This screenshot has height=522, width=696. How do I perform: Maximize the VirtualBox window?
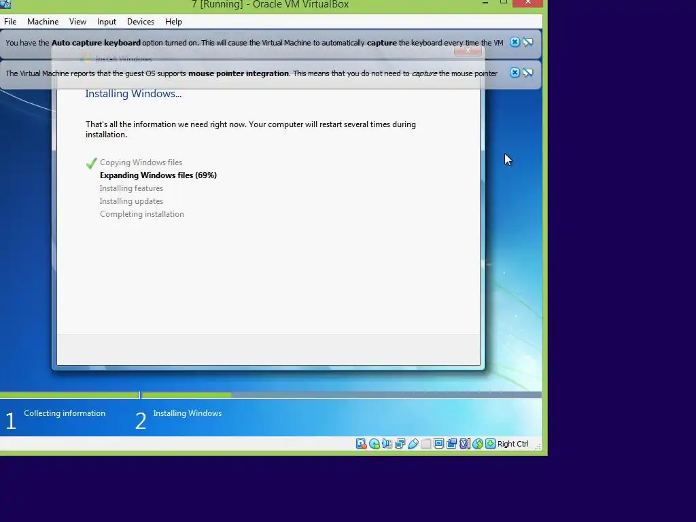504,2
